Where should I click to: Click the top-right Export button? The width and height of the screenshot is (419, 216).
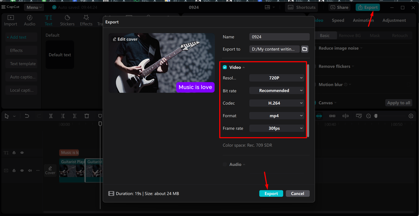(x=368, y=7)
